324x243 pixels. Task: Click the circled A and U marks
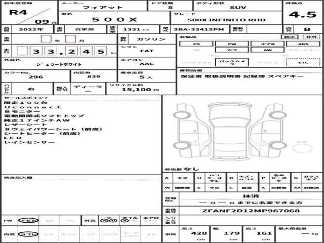click(106, 221)
